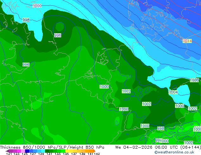Click the legend value 139
Viewport: 201px width, 155px height.
[82, 154]
